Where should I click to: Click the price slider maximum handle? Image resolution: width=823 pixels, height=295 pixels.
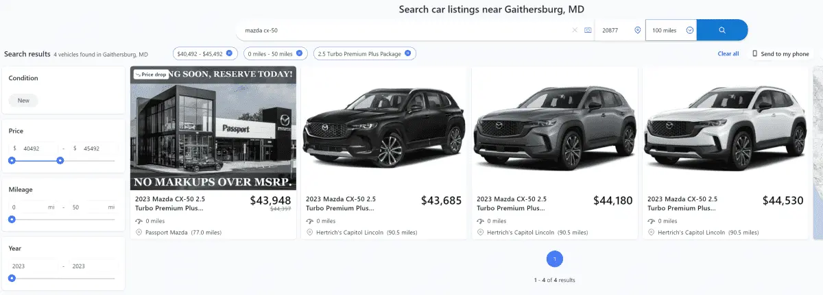coord(60,160)
